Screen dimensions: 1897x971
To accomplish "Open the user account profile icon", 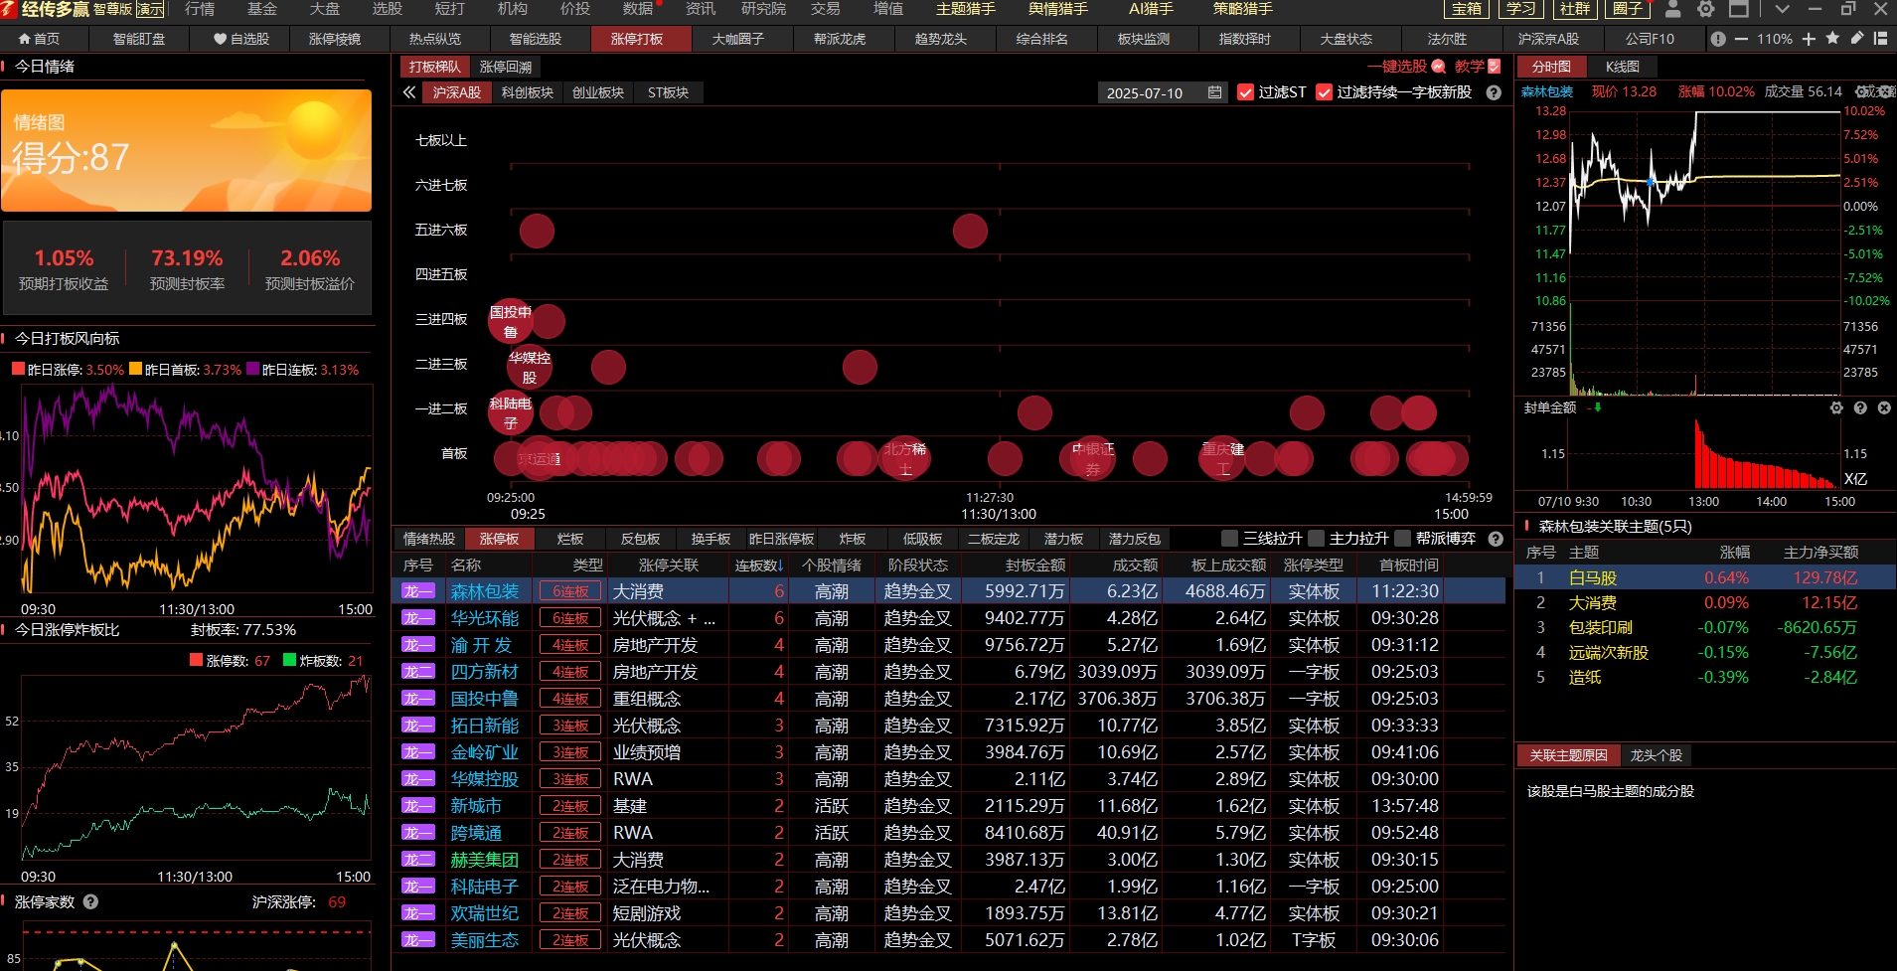I will click(x=1672, y=9).
